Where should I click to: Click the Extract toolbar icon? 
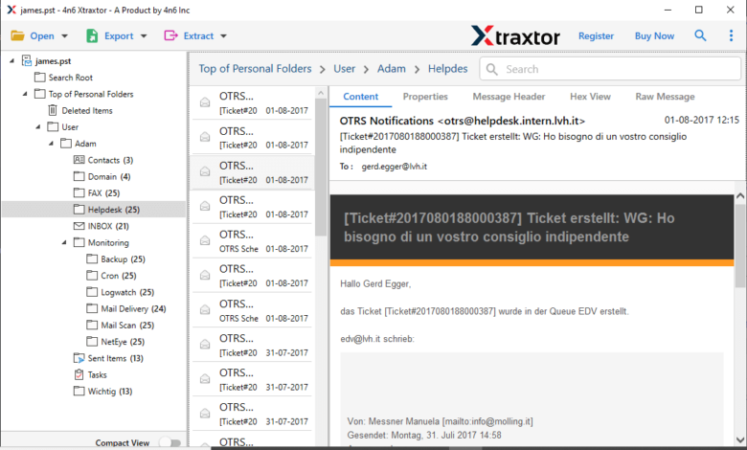(170, 36)
